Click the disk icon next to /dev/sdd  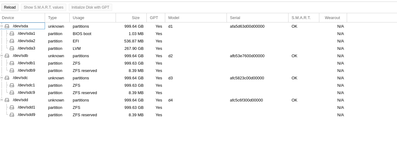(7, 100)
